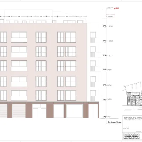Click the leftmost emblem in the title block
The image size is (142, 142).
[x=126, y=136]
